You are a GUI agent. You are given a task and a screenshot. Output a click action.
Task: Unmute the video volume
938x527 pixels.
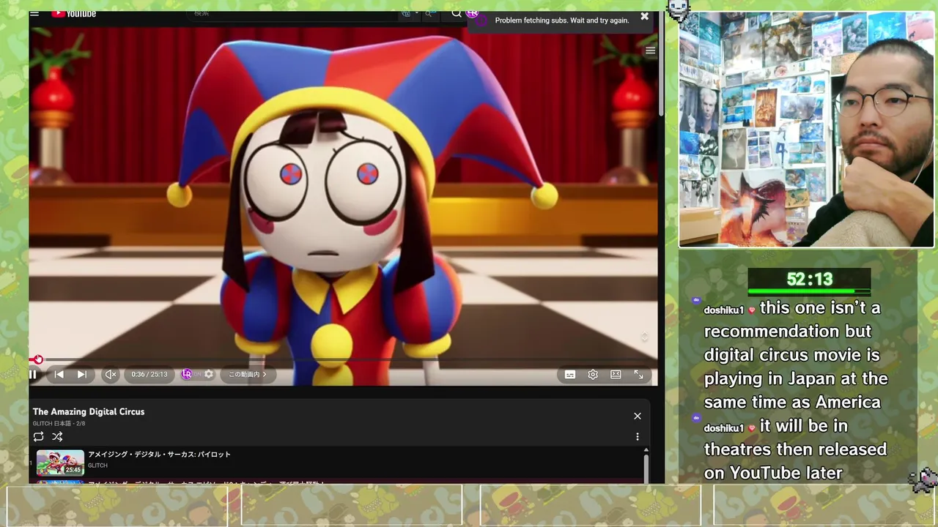pyautogui.click(x=111, y=375)
